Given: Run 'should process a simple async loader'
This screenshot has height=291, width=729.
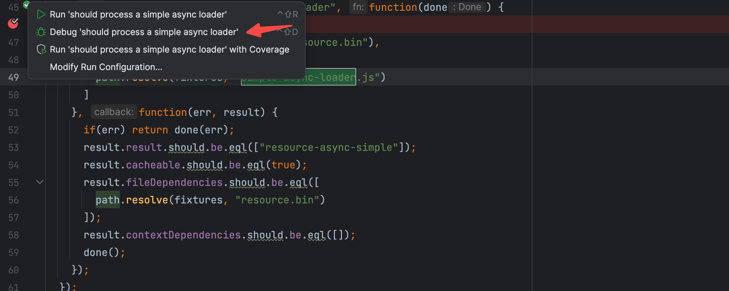Looking at the screenshot, I should coord(138,14).
